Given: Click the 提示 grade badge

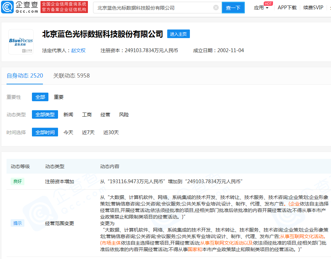Looking at the screenshot, I should [18, 223].
